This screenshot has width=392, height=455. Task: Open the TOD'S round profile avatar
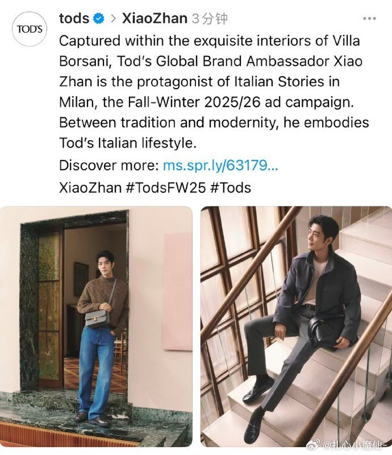click(30, 29)
